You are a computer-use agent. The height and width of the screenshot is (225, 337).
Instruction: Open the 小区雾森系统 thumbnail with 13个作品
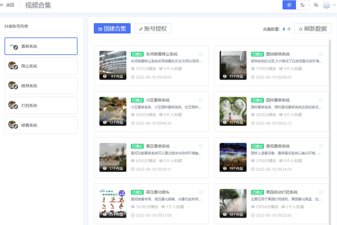(x=113, y=111)
